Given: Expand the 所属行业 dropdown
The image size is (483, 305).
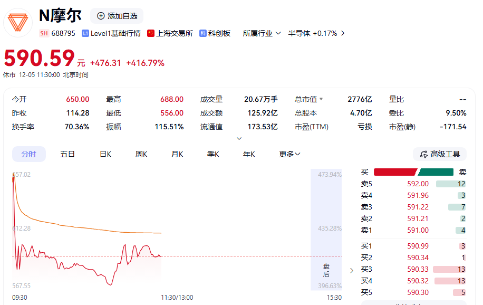Looking at the screenshot, I should [x=262, y=33].
